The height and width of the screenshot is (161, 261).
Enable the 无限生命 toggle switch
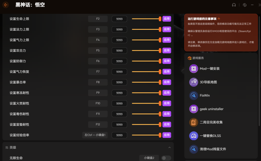click(166, 158)
